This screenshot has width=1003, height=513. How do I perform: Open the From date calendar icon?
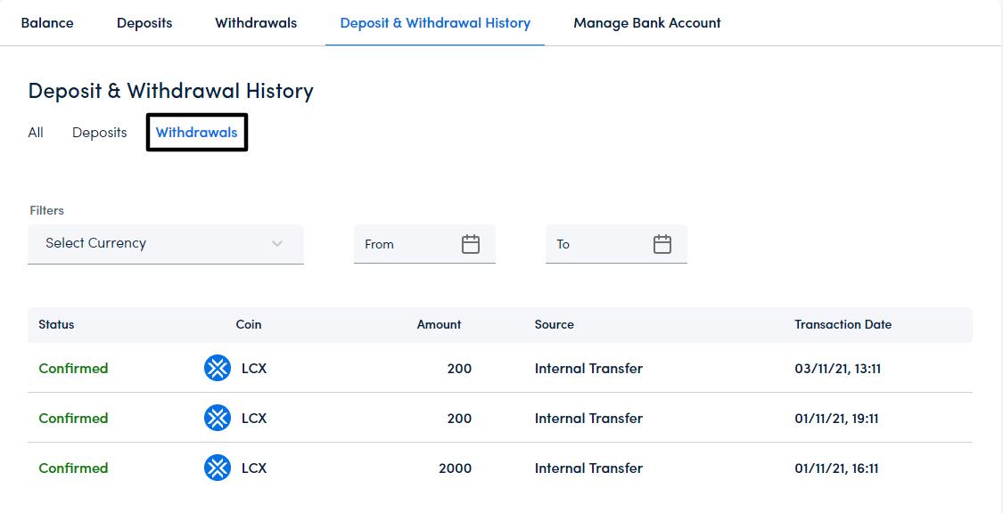[471, 244]
